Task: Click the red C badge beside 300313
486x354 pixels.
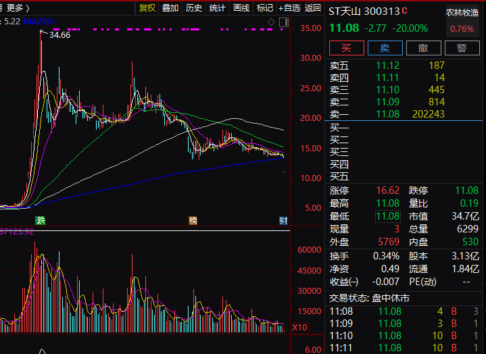Action: point(404,11)
